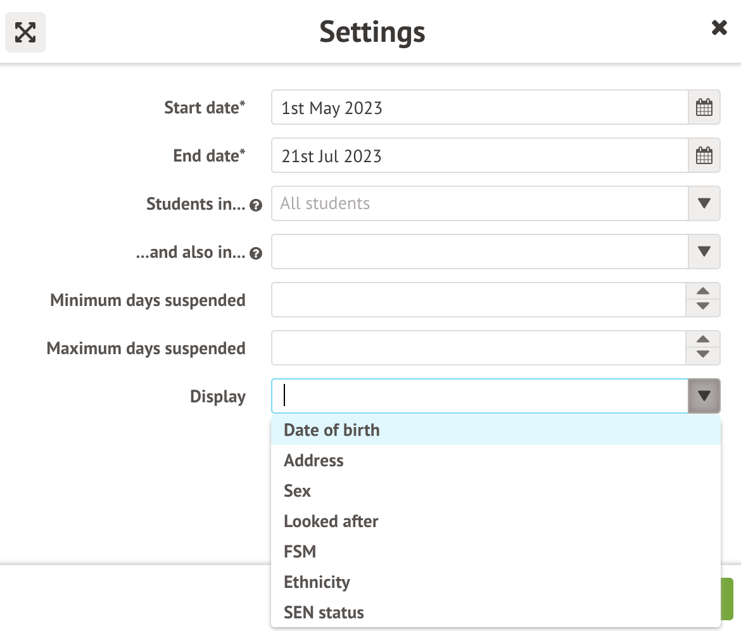This screenshot has height=631, width=741.
Task: Close the Settings dialog
Action: point(719,27)
